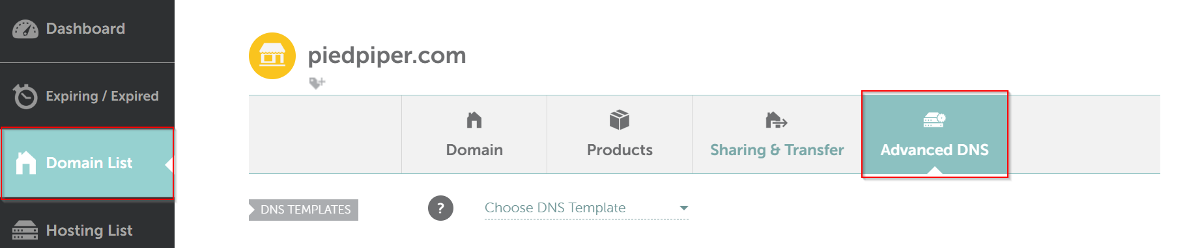The height and width of the screenshot is (248, 1187).
Task: Click the Domain List house icon
Action: pos(26,162)
